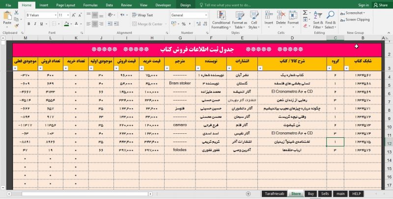The height and width of the screenshot is (199, 393).
Task: Toggle Italic formatting
Action: click(x=35, y=24)
